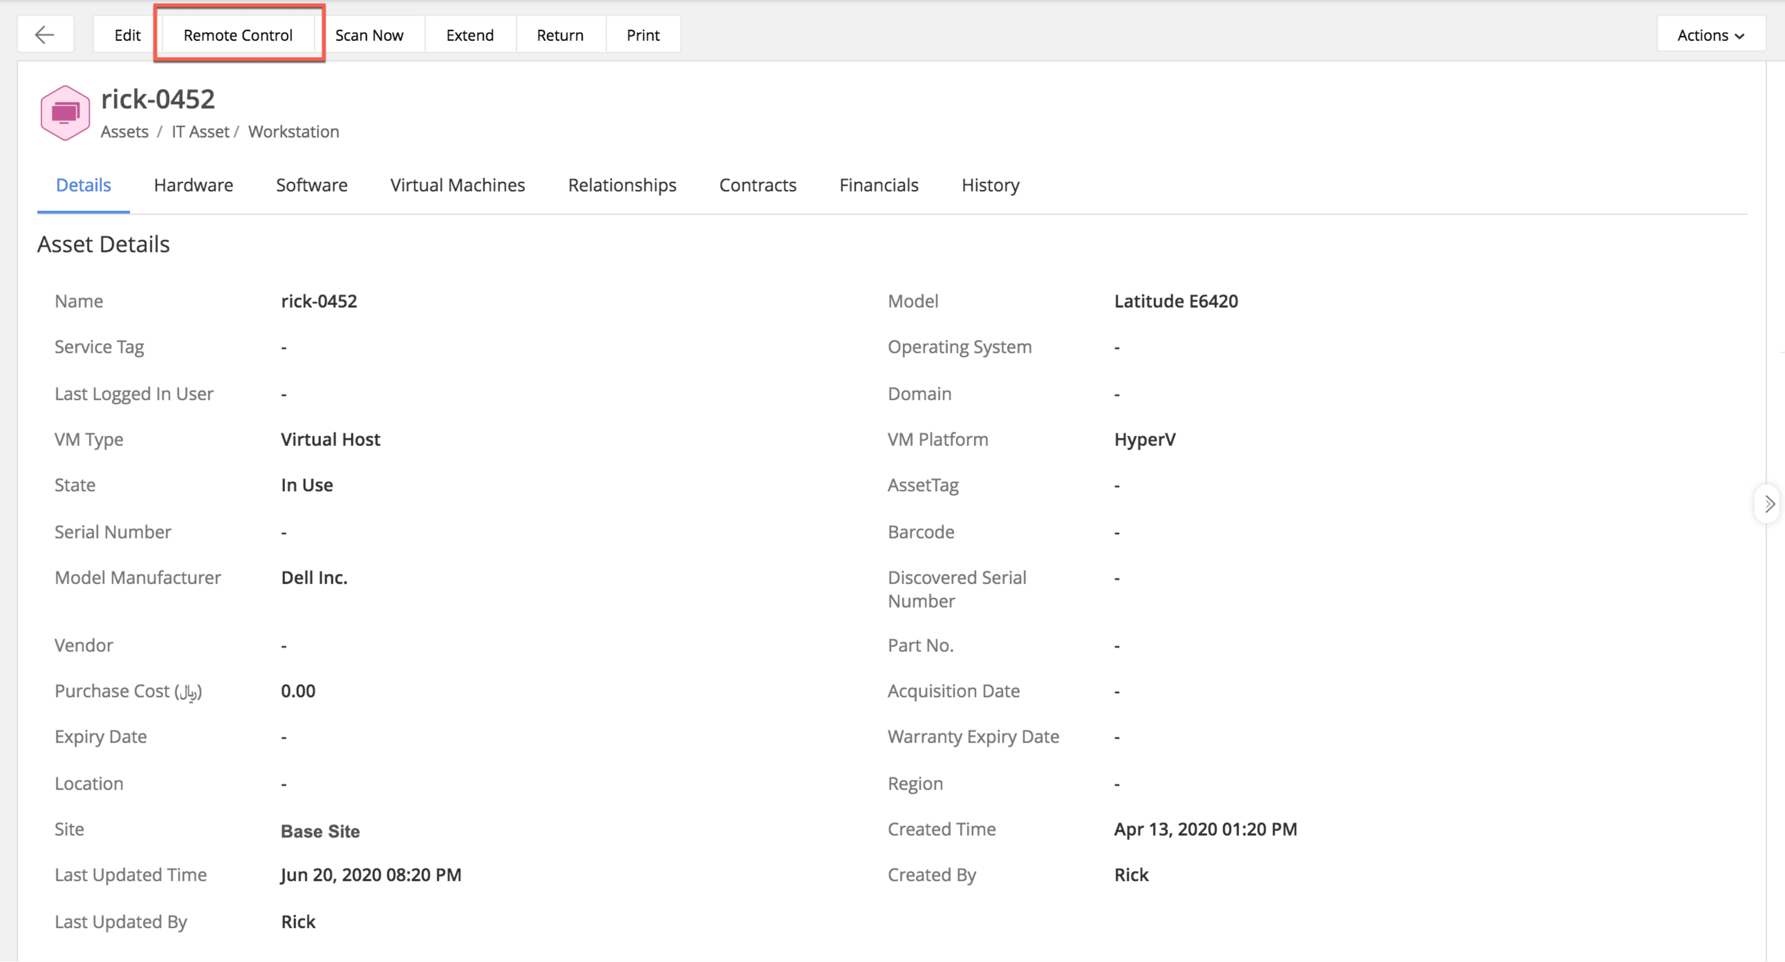The width and height of the screenshot is (1785, 962).
Task: Click Extend in the toolbar
Action: [x=469, y=35]
